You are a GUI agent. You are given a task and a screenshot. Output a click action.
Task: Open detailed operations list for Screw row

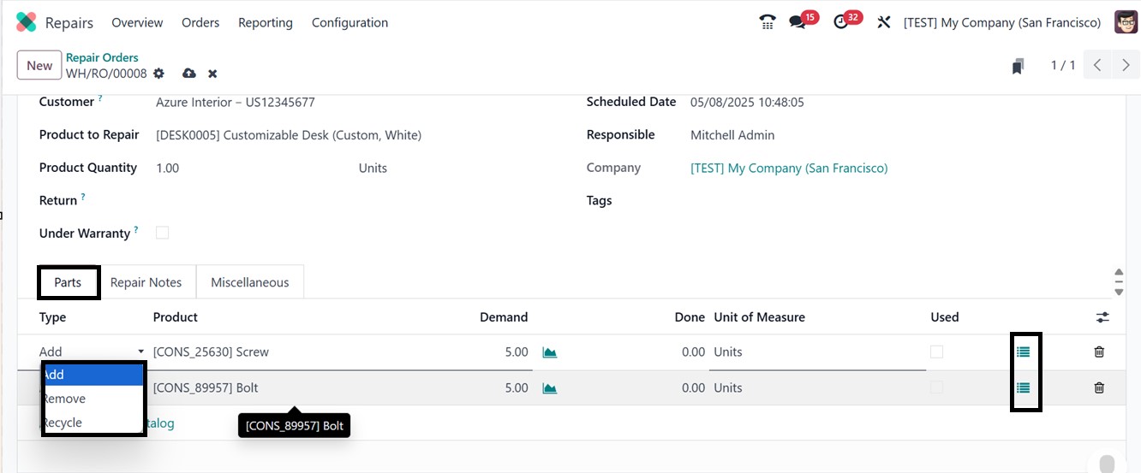pos(1023,352)
